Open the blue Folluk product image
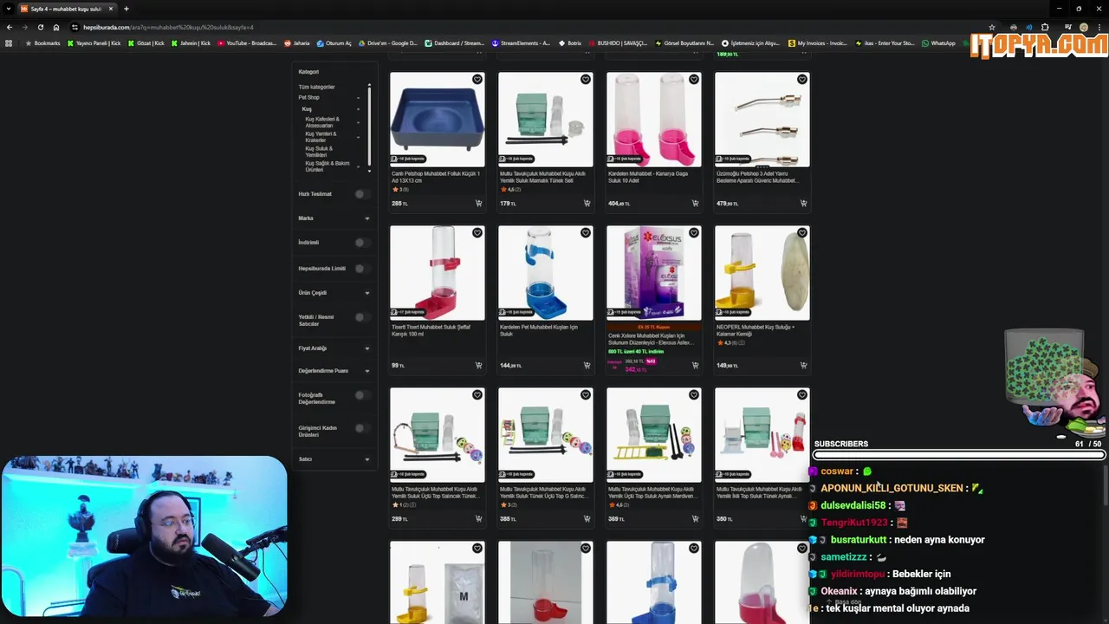This screenshot has height=624, width=1109. (x=438, y=120)
